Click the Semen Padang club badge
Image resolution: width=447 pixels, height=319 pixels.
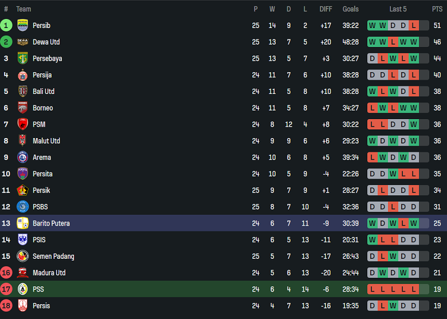pyautogui.click(x=23, y=257)
